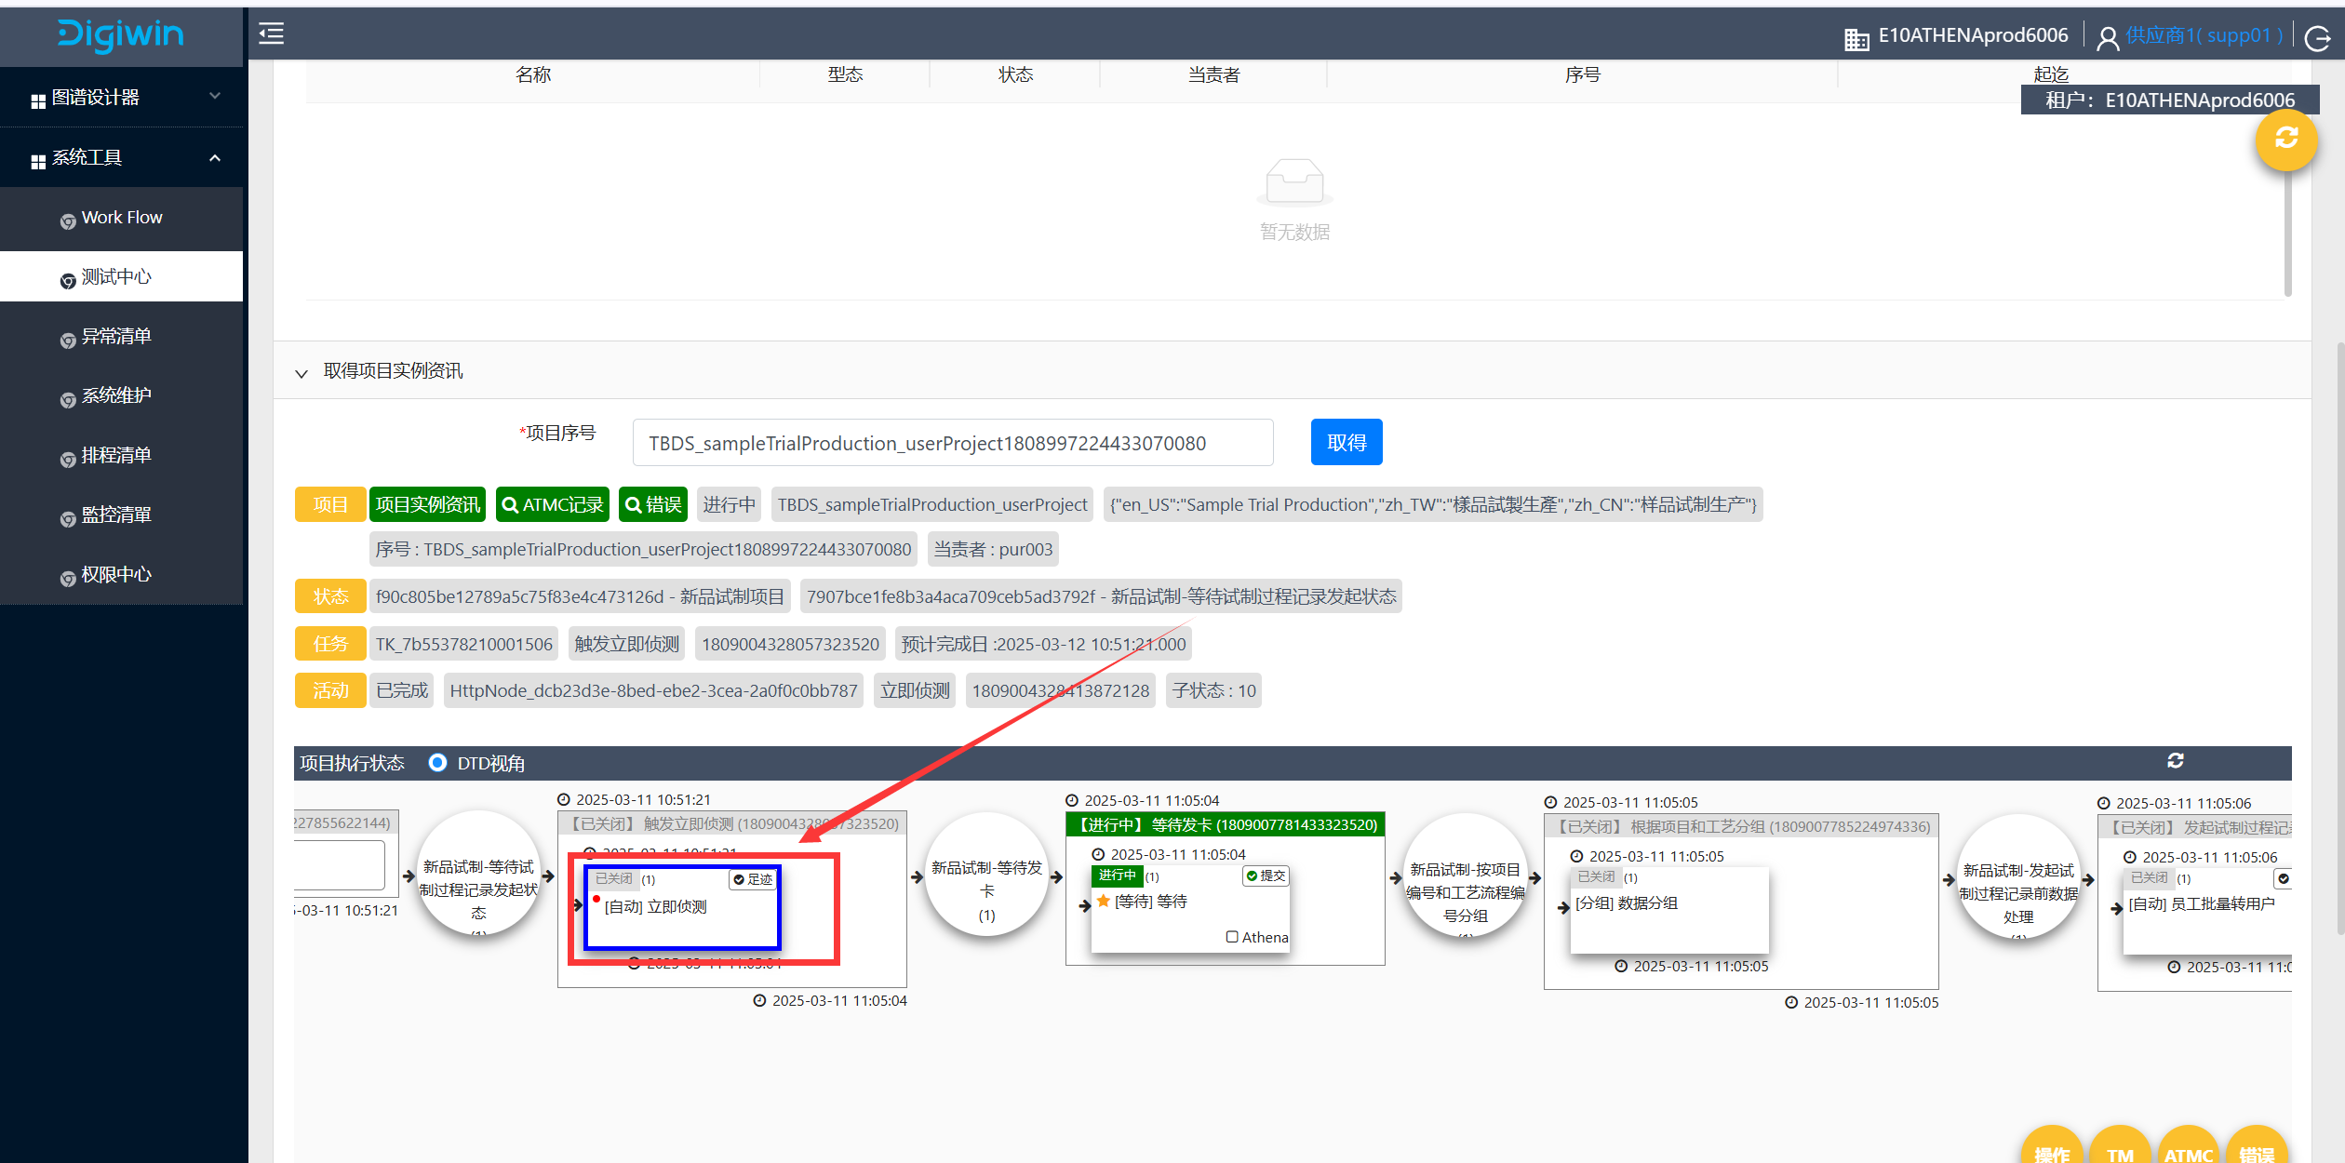Open the 排程清單 menu item
Screen dimensions: 2345x1163
tap(121, 455)
